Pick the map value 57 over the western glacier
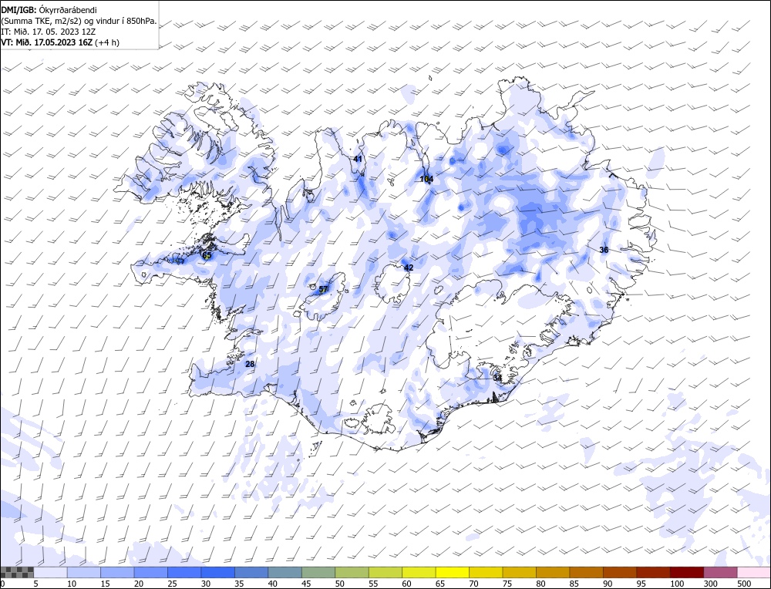The height and width of the screenshot is (589, 771). (x=323, y=289)
